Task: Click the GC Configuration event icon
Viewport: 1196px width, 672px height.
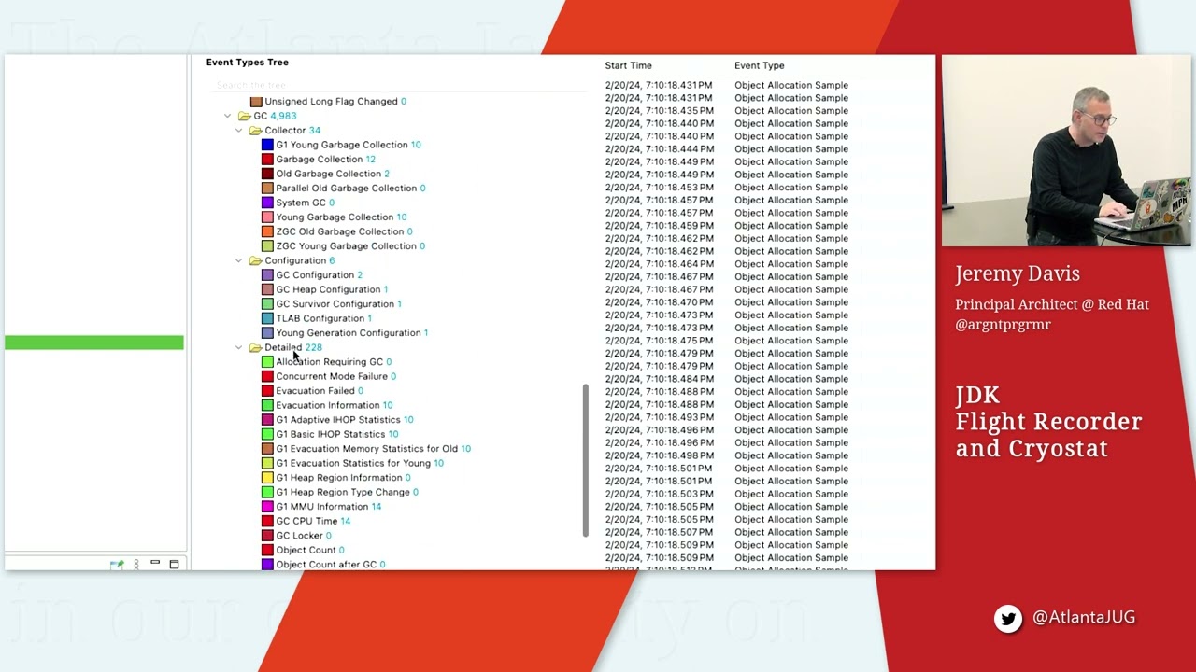Action: [x=267, y=275]
